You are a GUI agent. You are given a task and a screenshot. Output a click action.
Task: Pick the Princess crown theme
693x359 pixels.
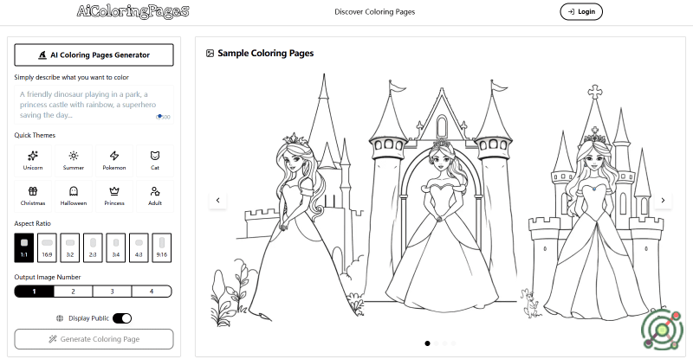tap(114, 196)
